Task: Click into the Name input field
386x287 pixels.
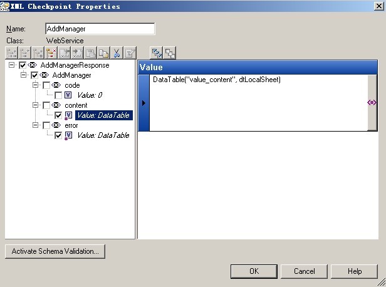Action: click(100, 29)
